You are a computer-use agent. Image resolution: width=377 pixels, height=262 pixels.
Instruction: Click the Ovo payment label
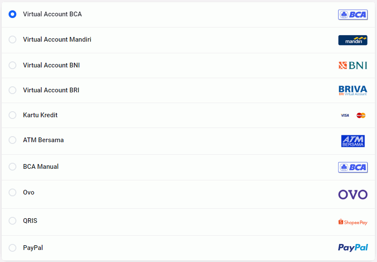(29, 192)
